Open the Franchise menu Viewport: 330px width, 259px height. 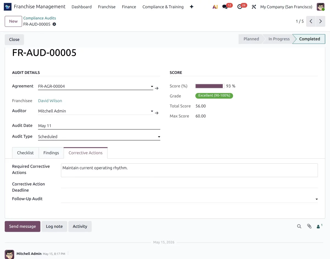pyautogui.click(x=107, y=7)
